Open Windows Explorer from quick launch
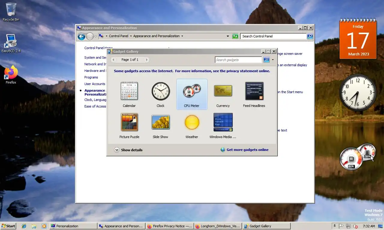The width and height of the screenshot is (384, 230). tap(34, 226)
